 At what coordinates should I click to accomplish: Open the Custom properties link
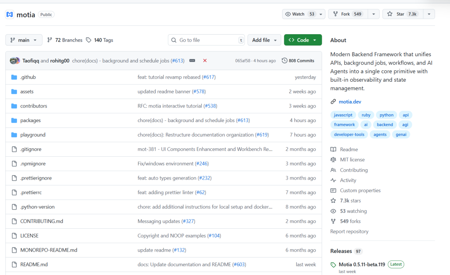[x=360, y=190]
